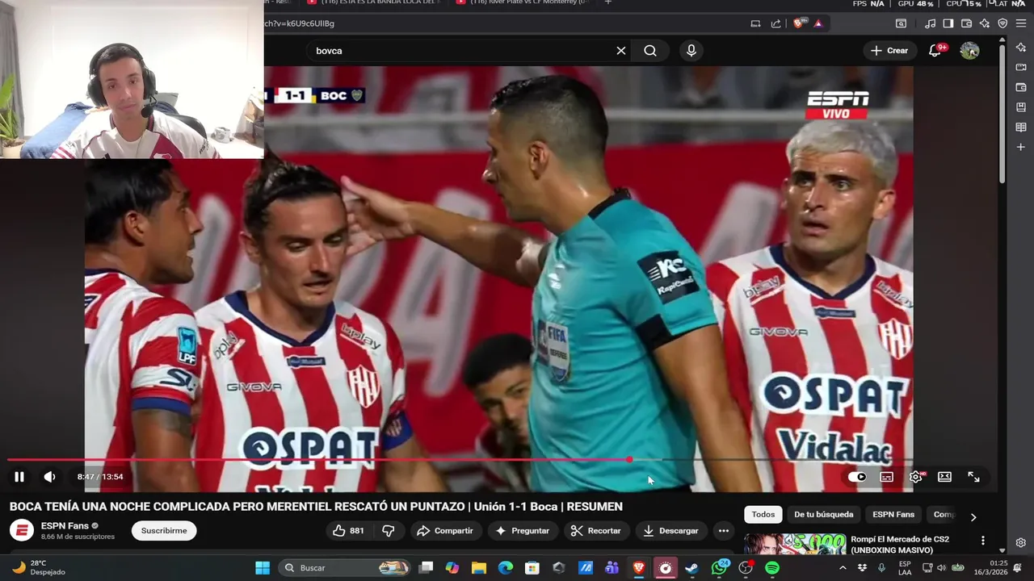This screenshot has height=581, width=1034.
Task: Switch to River Plate vs CF Monterrey tab
Action: tap(523, 2)
